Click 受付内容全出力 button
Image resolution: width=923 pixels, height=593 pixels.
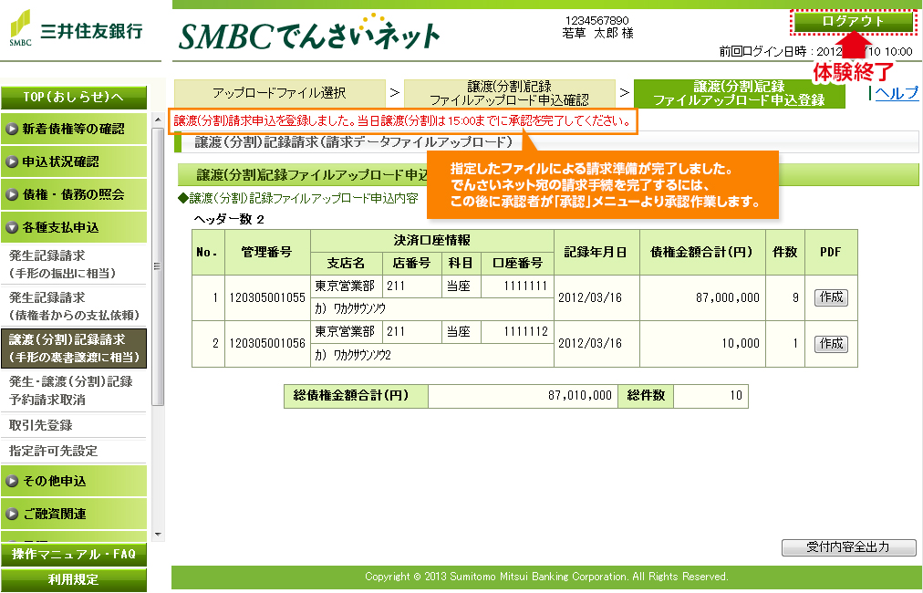click(x=848, y=547)
